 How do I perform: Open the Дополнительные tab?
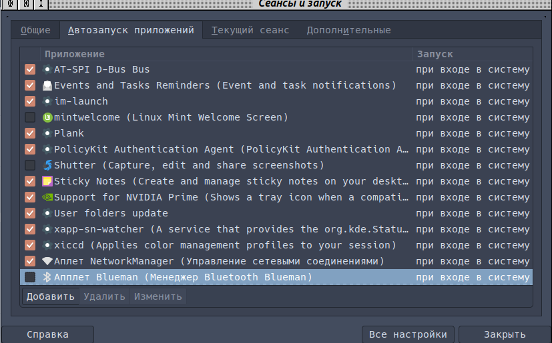[348, 30]
